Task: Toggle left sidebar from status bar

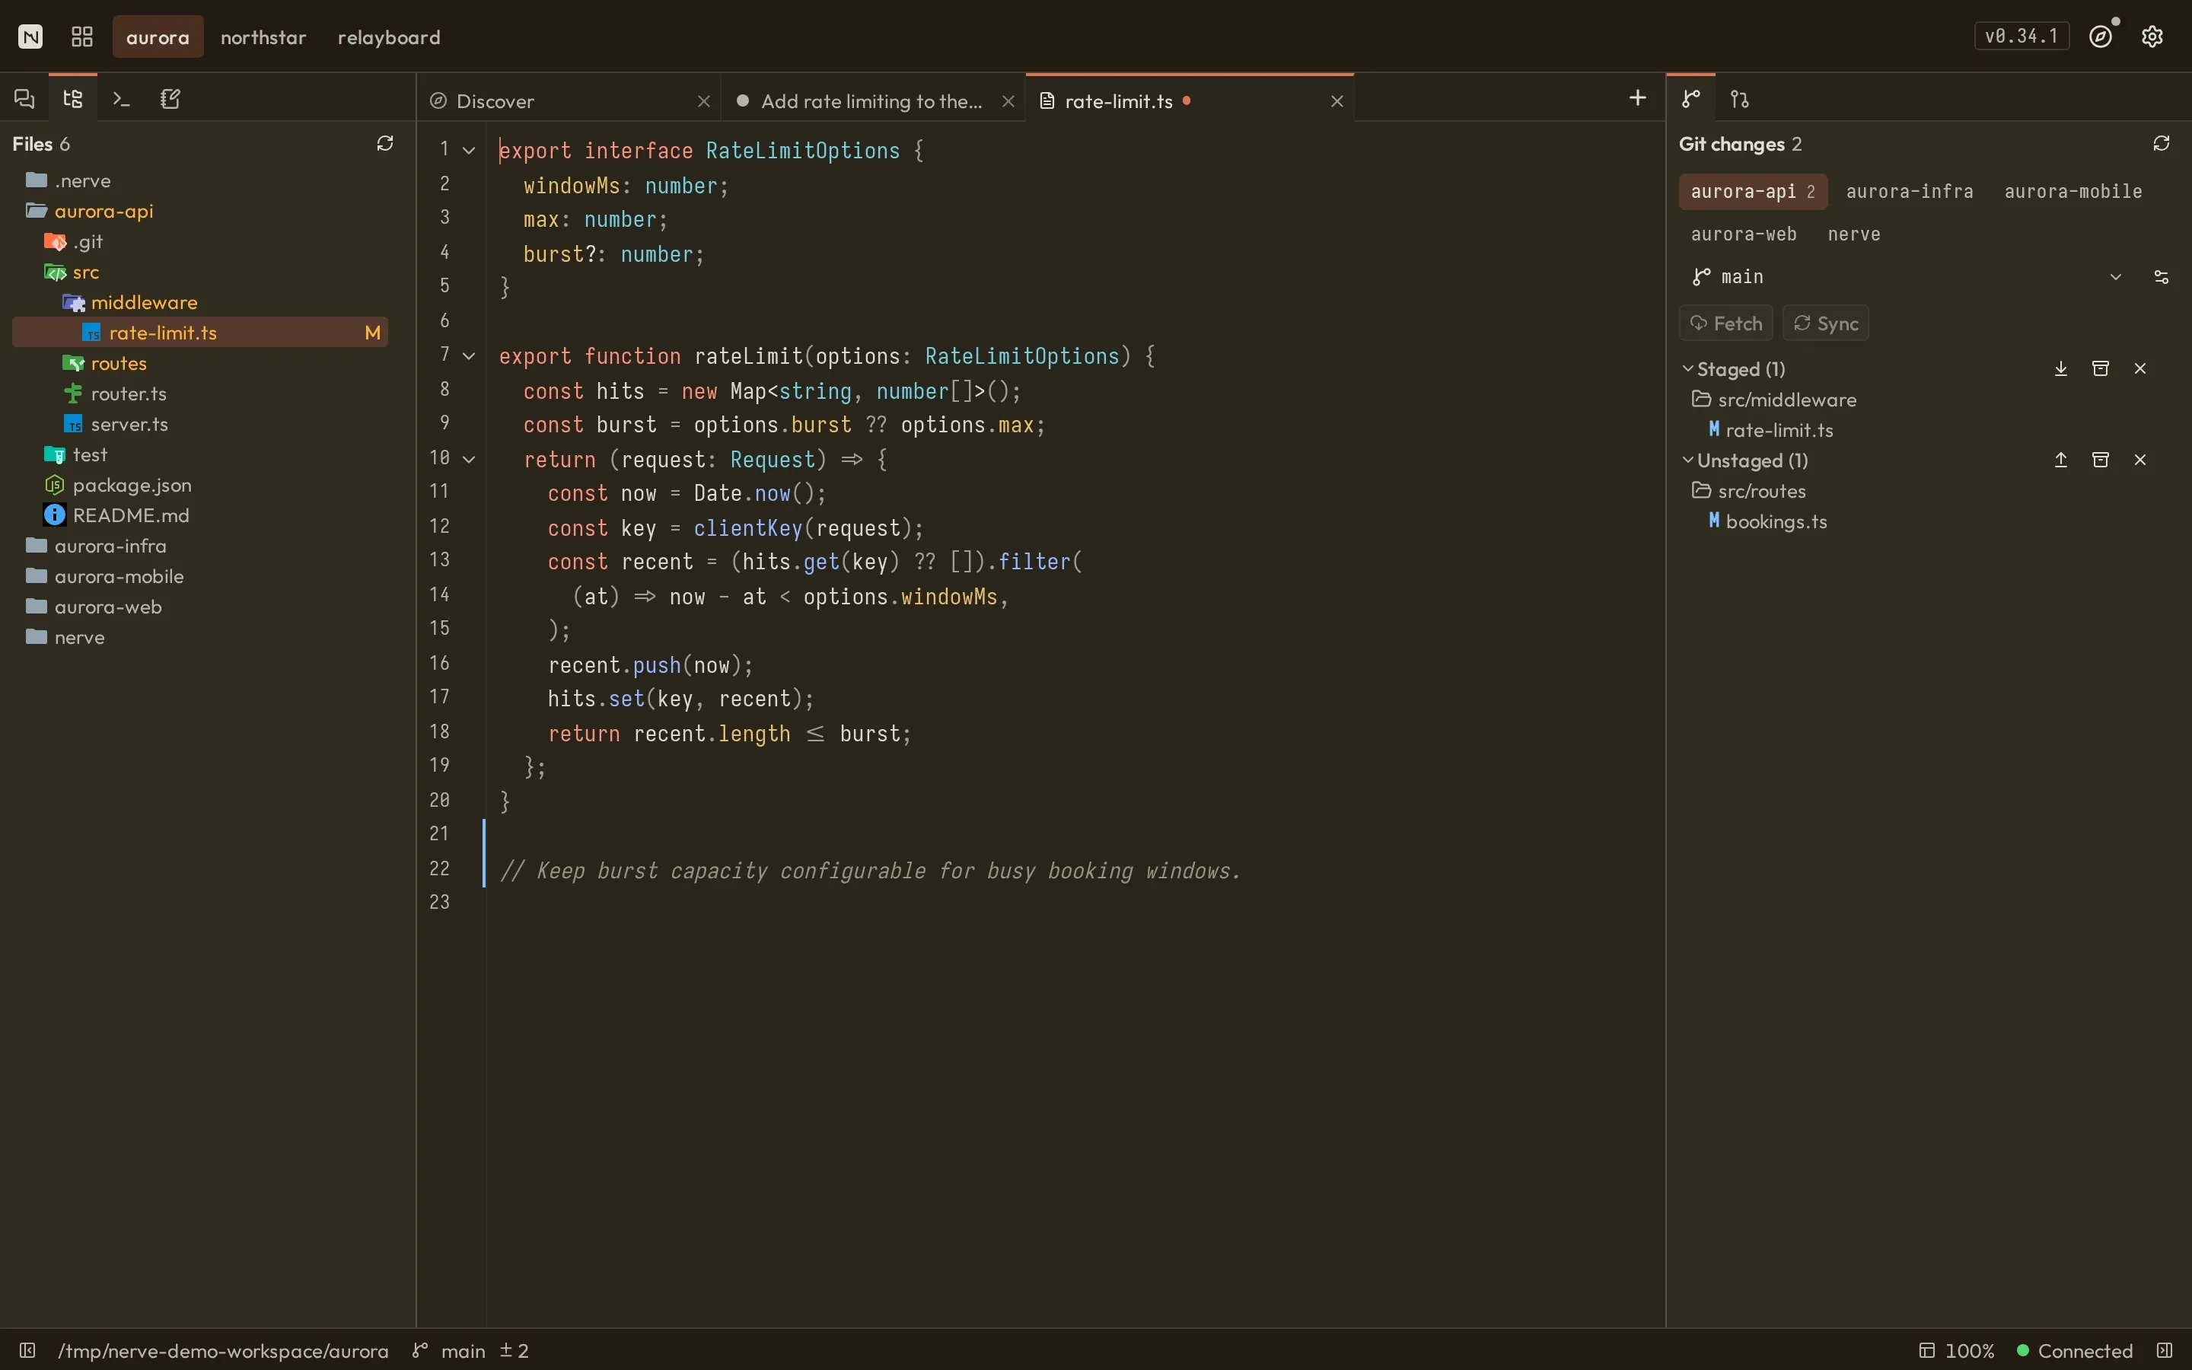Action: pyautogui.click(x=27, y=1350)
